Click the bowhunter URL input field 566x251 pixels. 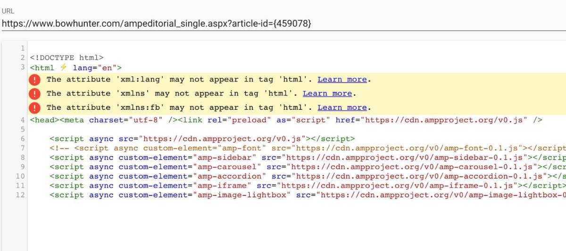pyautogui.click(x=283, y=24)
